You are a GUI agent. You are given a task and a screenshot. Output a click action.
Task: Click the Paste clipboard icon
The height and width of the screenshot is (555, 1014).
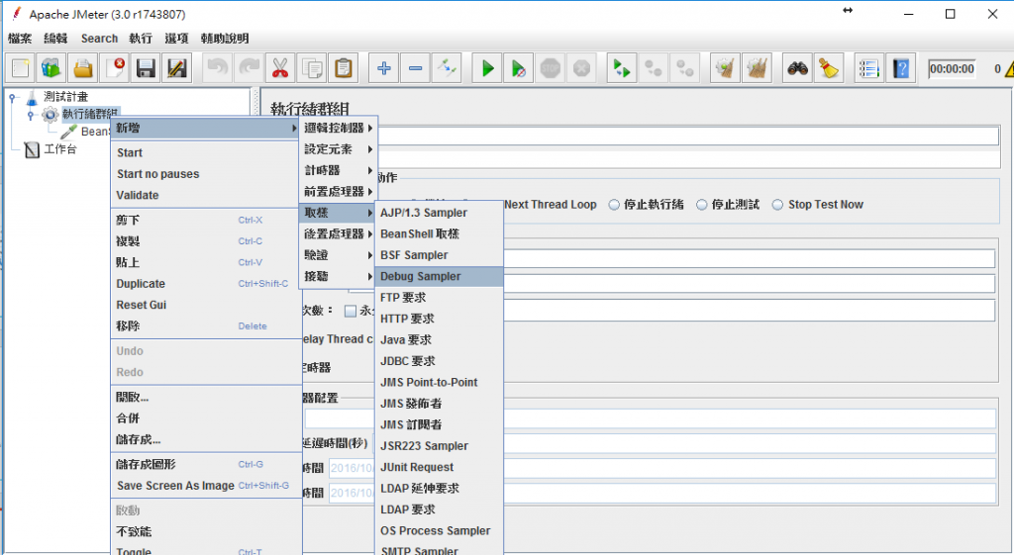(344, 68)
